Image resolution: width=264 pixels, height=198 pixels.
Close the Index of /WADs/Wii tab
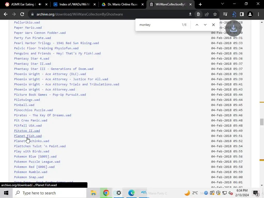[x=94, y=4]
